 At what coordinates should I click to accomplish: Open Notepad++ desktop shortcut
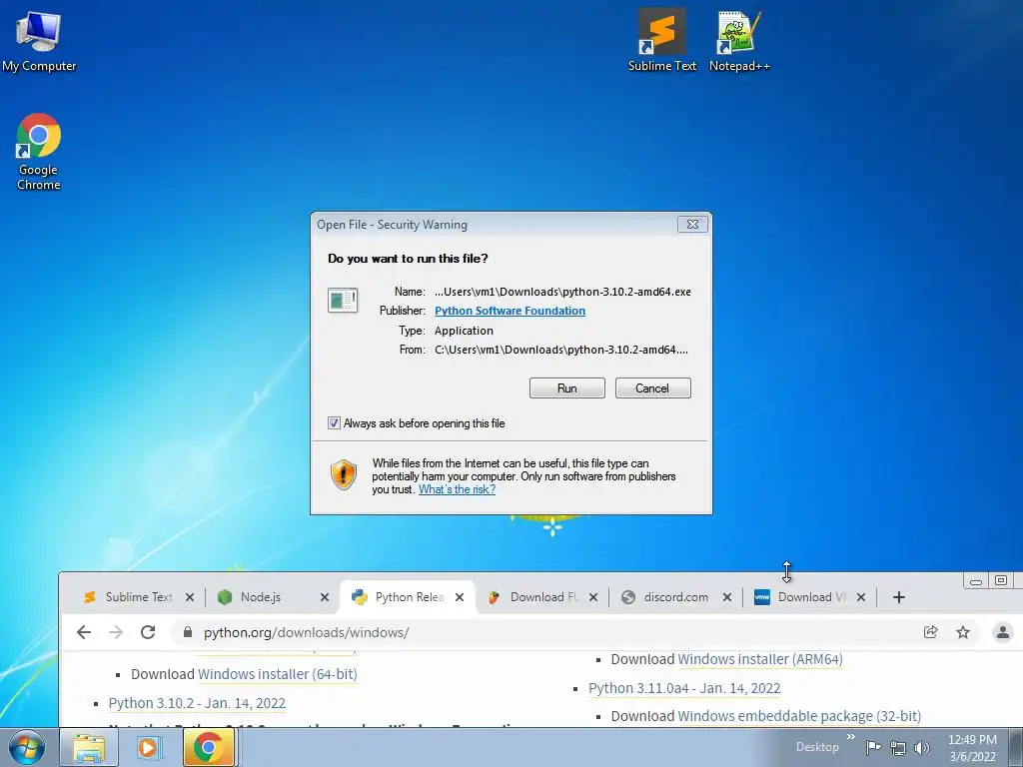coord(739,40)
